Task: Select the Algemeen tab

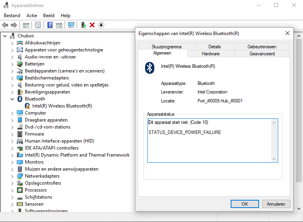Action: pyautogui.click(x=162, y=53)
